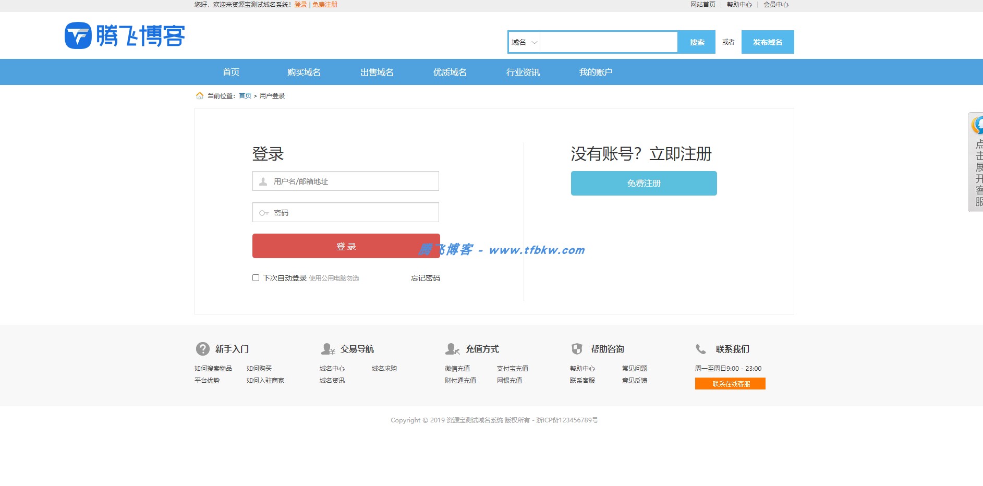Screen dimensions: 983x486
Task: Select the 购买域名 menu item
Action: pyautogui.click(x=304, y=71)
